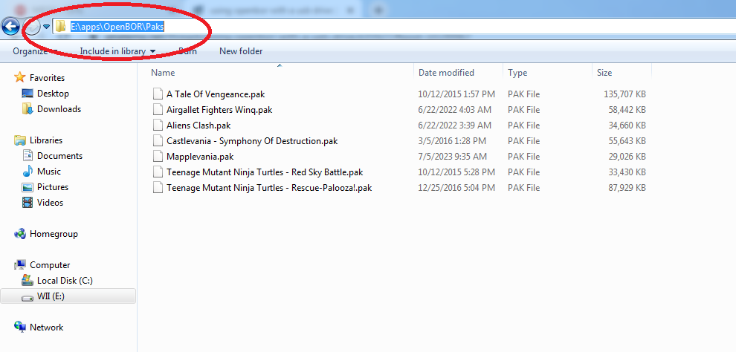Select the TMNT Rescue-Palooza! file icon

point(158,187)
